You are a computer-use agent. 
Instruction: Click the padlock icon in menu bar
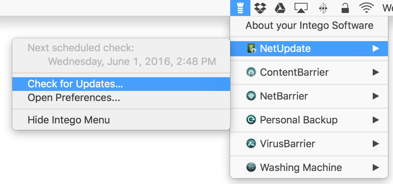(345, 8)
